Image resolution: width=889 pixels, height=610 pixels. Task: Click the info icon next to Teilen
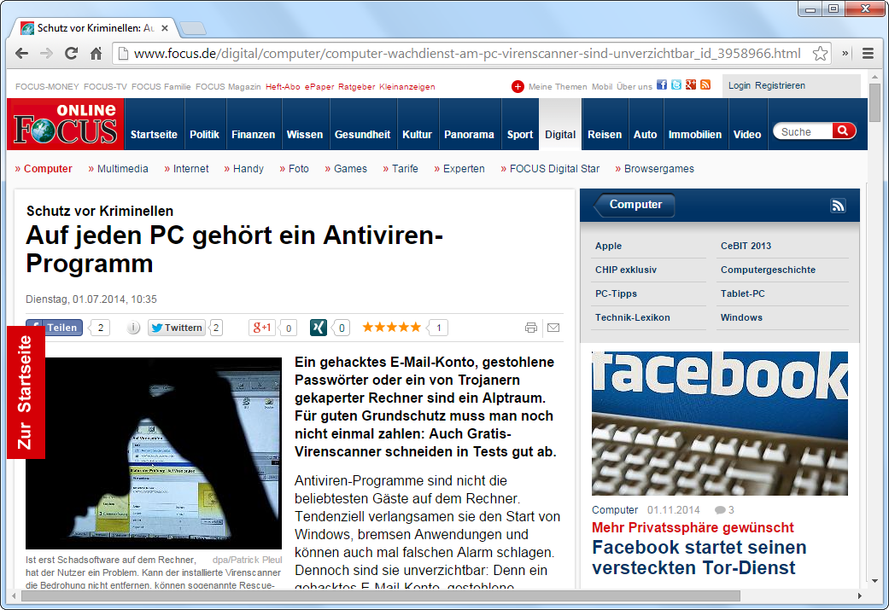(x=133, y=328)
